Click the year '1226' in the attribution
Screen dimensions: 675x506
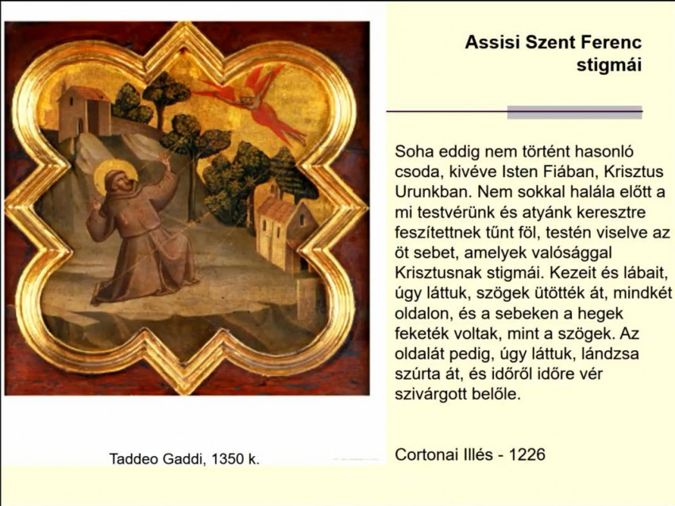(527, 454)
